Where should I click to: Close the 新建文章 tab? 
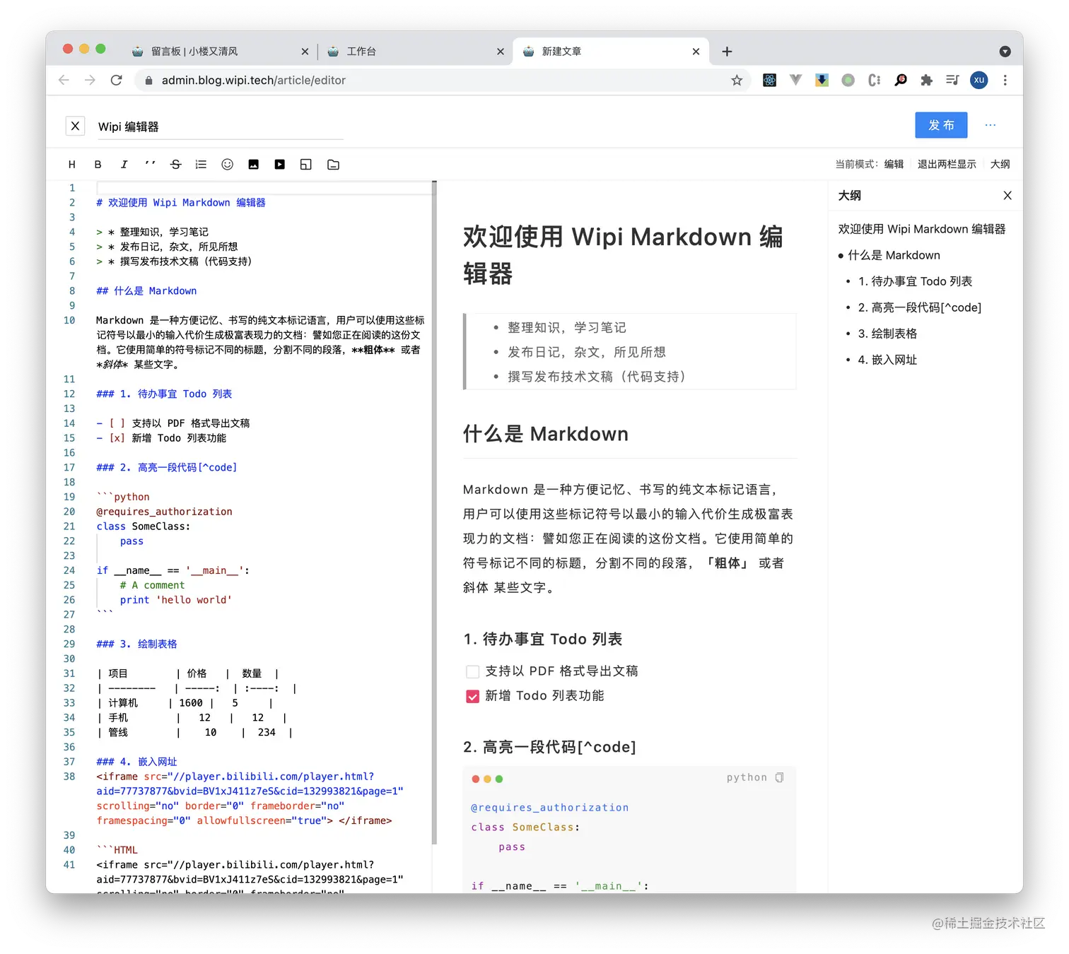pyautogui.click(x=696, y=52)
